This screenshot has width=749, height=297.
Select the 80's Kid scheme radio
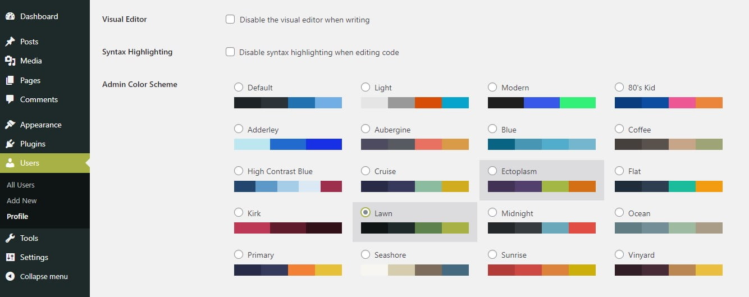coord(619,87)
